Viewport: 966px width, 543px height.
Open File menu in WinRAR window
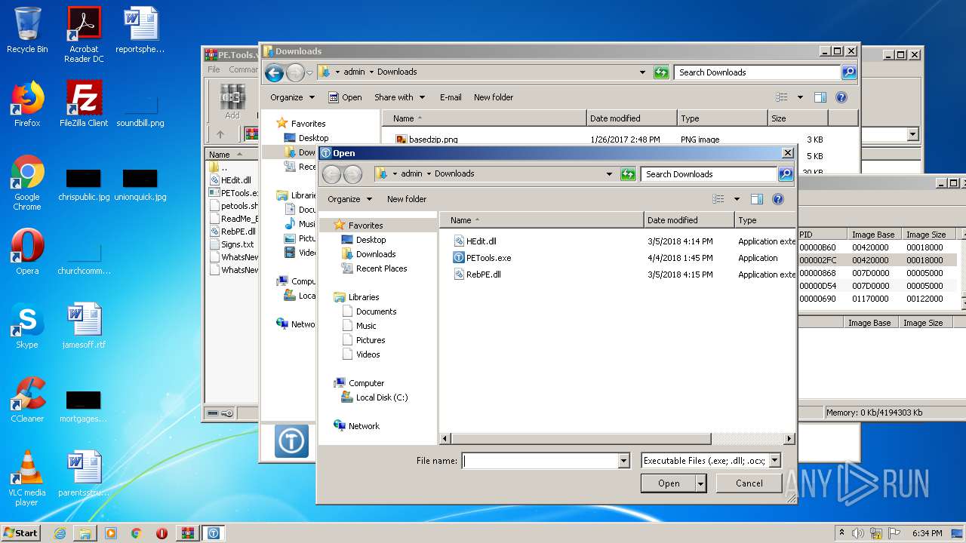click(x=214, y=69)
